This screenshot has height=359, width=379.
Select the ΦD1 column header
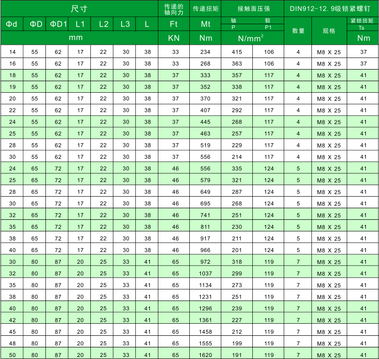point(58,24)
